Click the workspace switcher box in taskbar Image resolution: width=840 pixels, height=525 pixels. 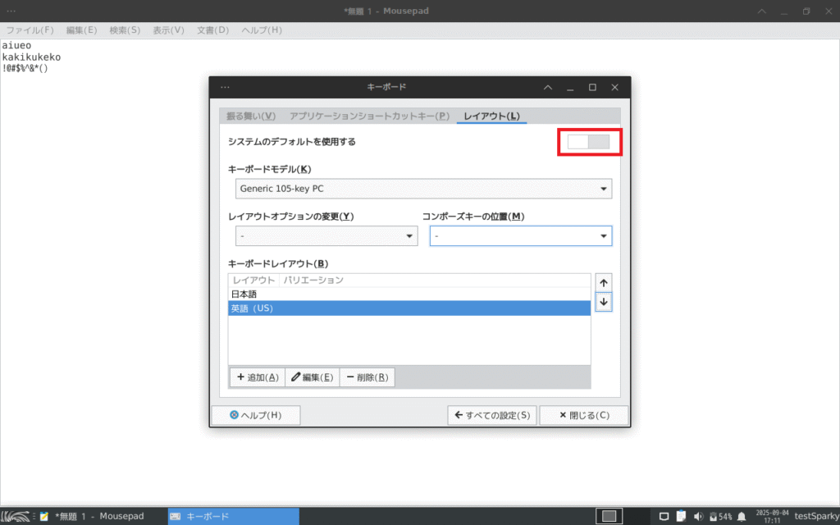click(609, 516)
